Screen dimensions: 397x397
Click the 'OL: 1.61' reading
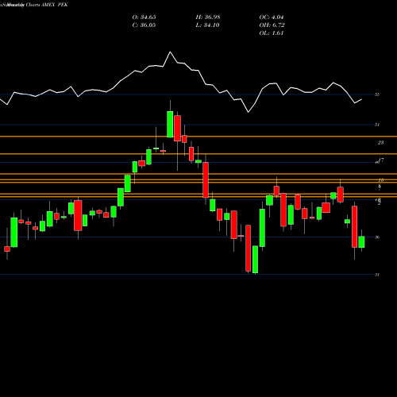272,33
